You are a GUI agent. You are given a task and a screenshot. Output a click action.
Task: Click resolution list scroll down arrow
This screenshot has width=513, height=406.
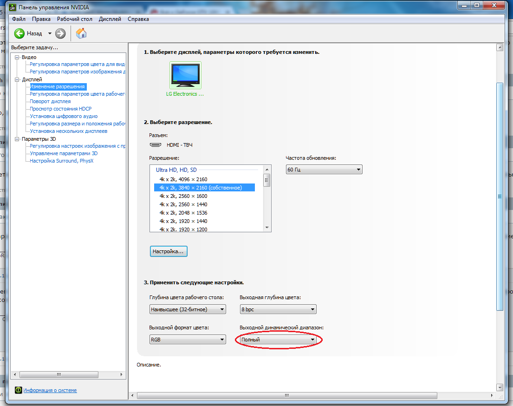click(x=267, y=228)
